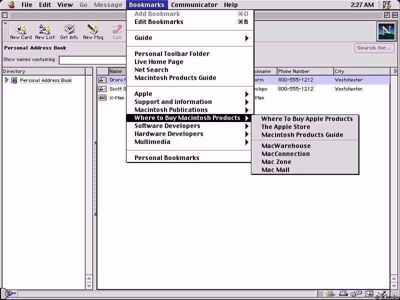Viewport: 400px width, 300px height.
Task: Expand the Multimedia submenu
Action: click(x=246, y=142)
